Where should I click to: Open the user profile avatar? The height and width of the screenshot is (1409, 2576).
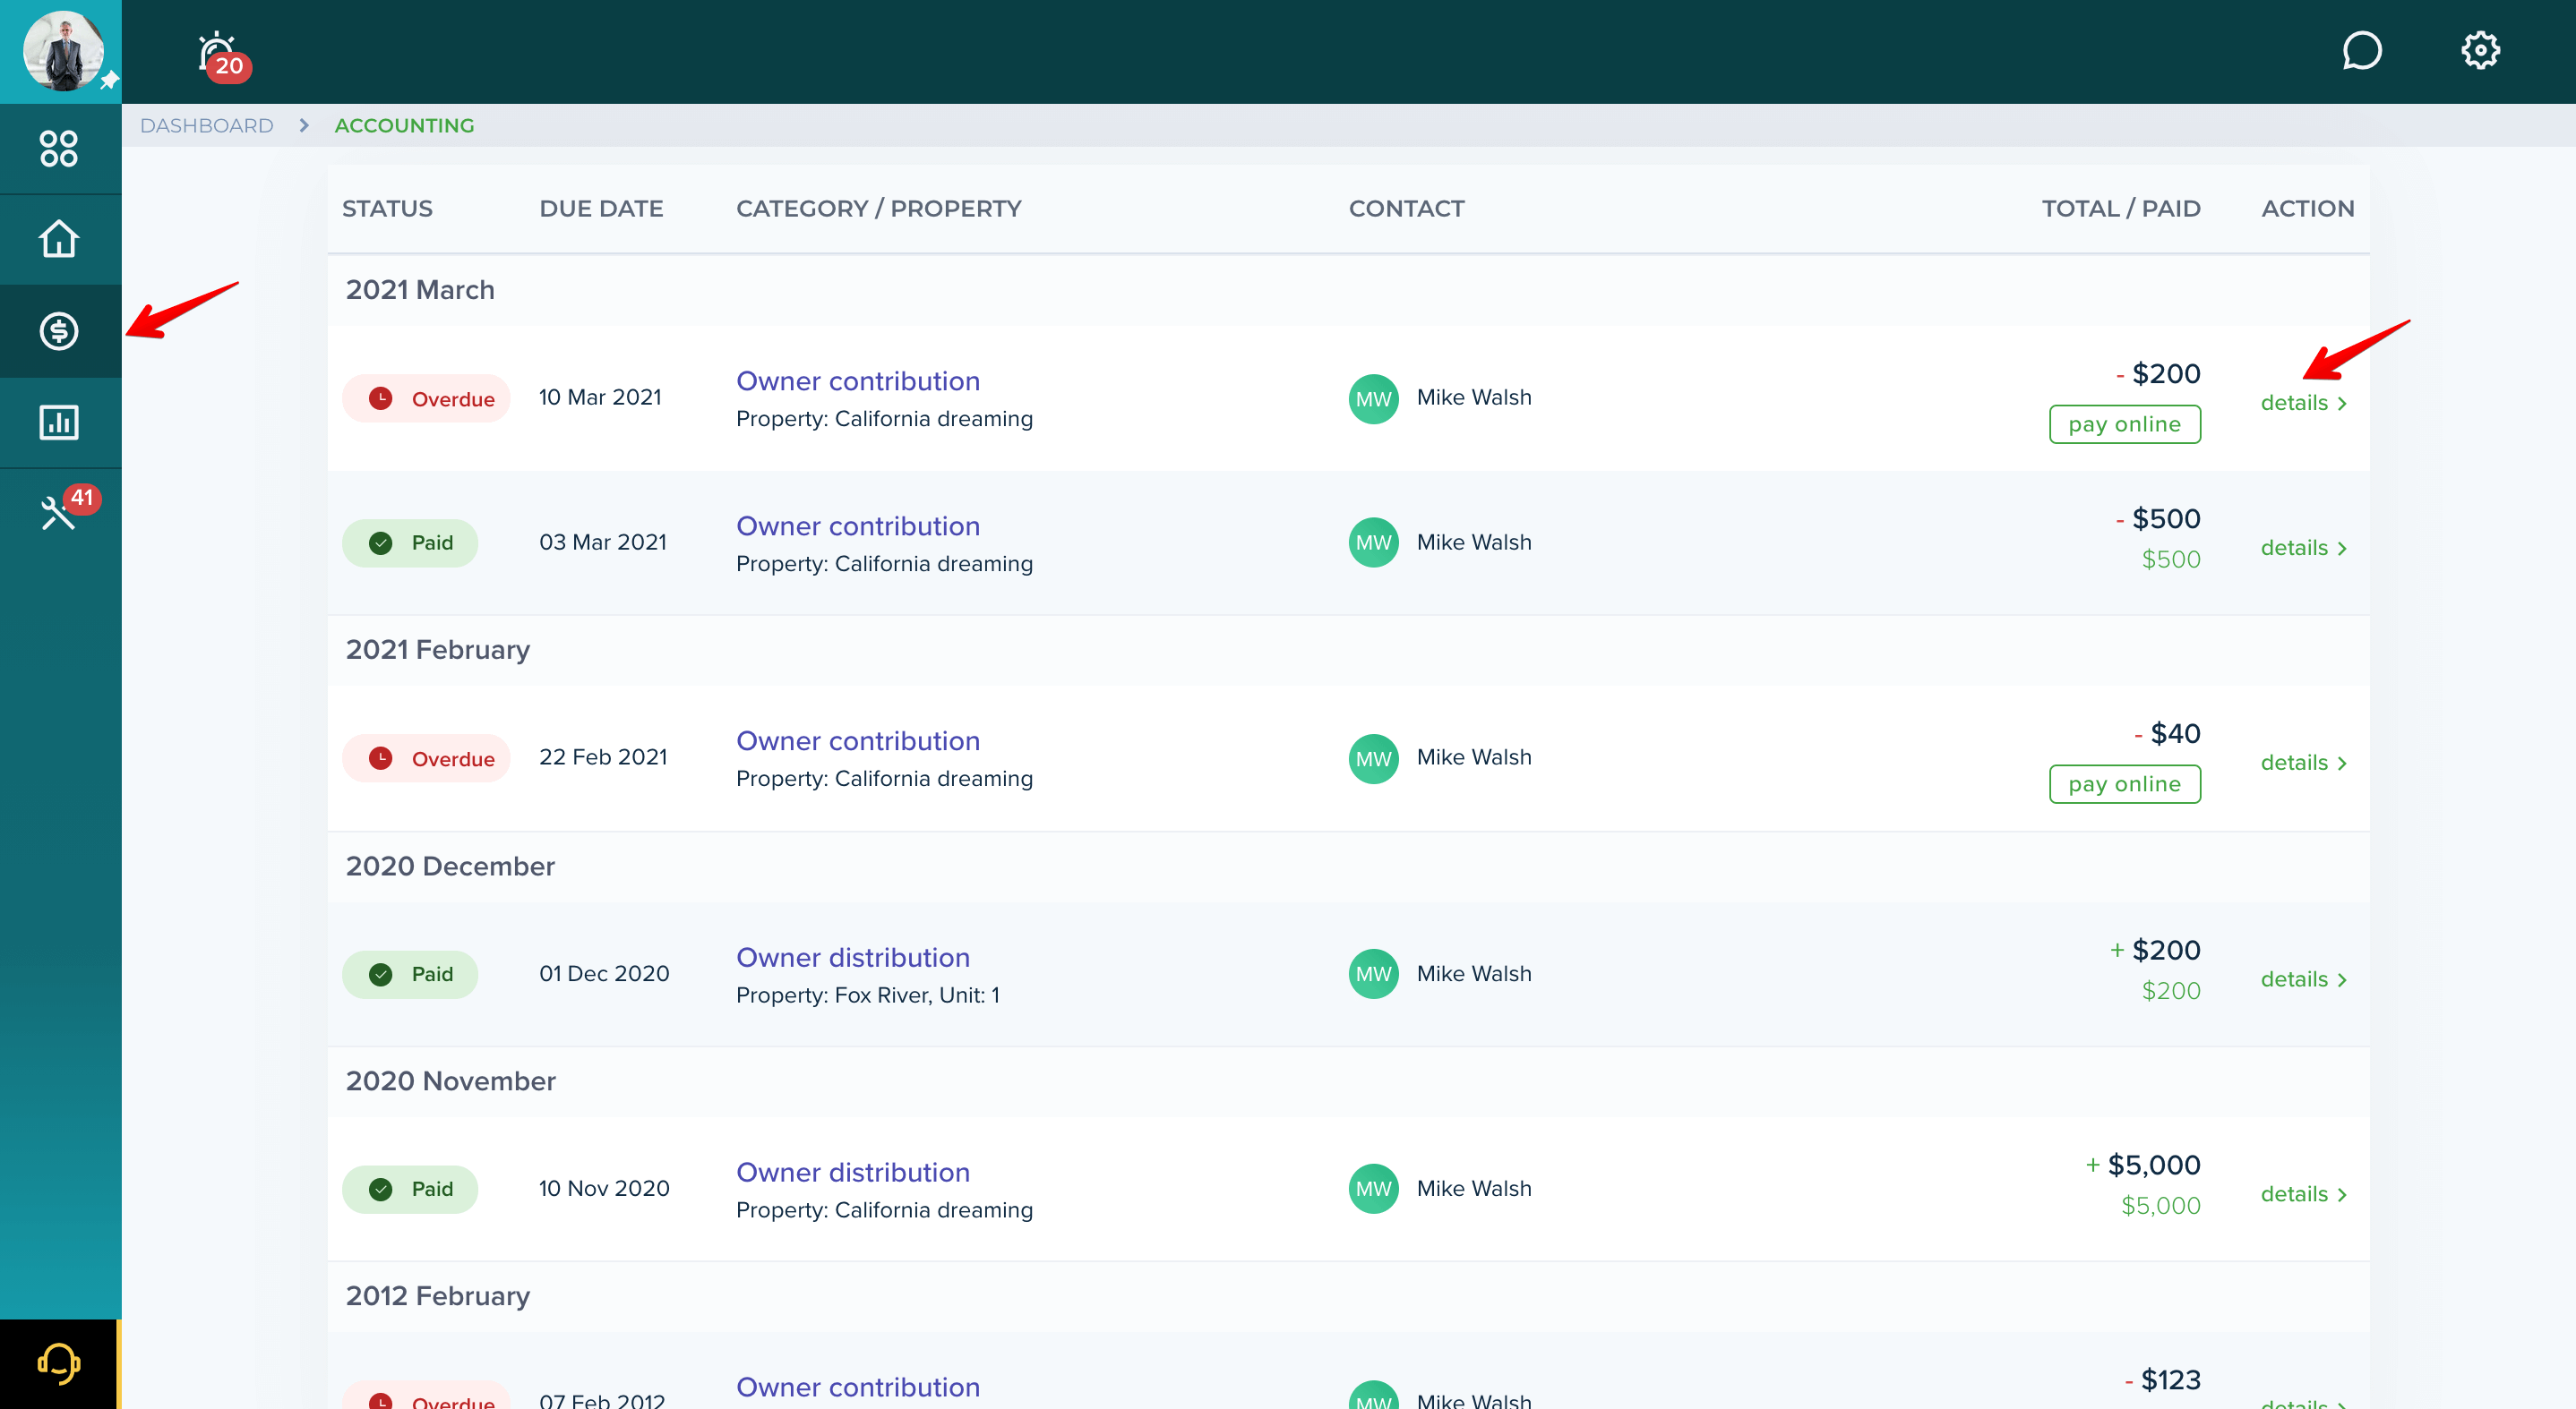63,50
